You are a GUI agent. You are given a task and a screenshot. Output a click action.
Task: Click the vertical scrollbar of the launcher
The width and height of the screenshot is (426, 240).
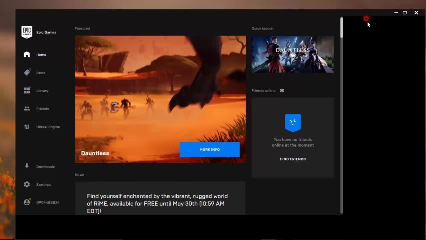[x=341, y=115]
